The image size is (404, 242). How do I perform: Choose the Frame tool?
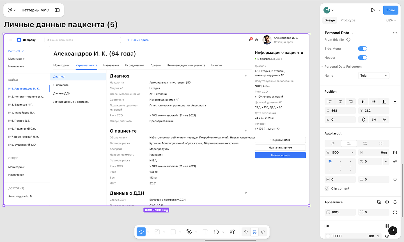point(157,232)
